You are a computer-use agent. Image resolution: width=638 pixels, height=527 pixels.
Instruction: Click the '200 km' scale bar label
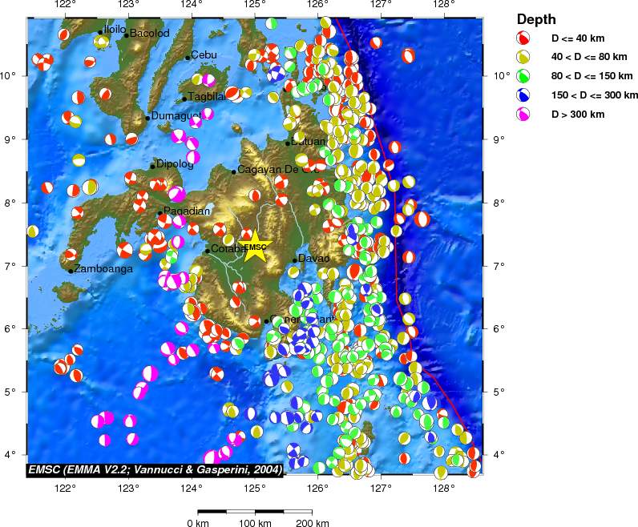point(313,523)
